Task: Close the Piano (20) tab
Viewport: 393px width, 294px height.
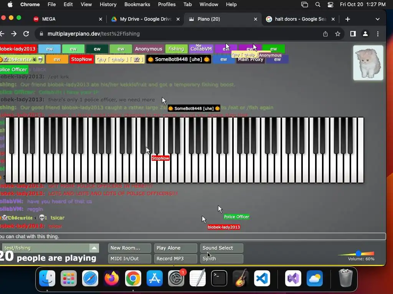Action: 255,19
